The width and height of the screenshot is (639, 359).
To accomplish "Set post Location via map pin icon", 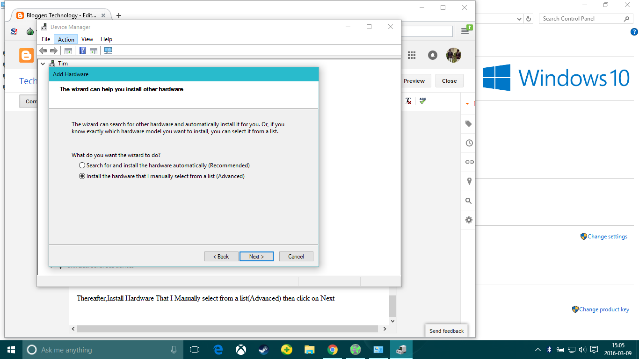I will 468,181.
